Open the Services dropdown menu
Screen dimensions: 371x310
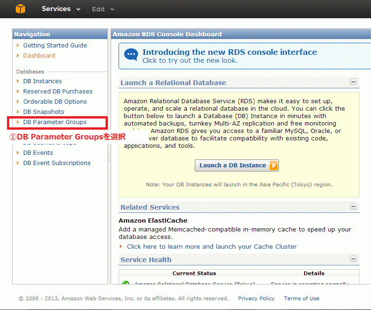tap(61, 9)
